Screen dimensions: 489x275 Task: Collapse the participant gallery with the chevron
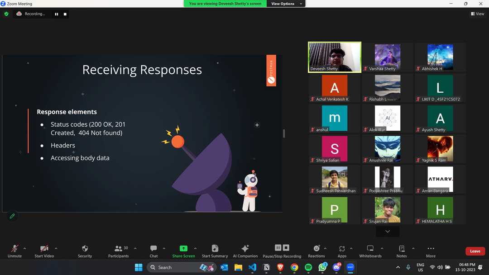(387, 231)
